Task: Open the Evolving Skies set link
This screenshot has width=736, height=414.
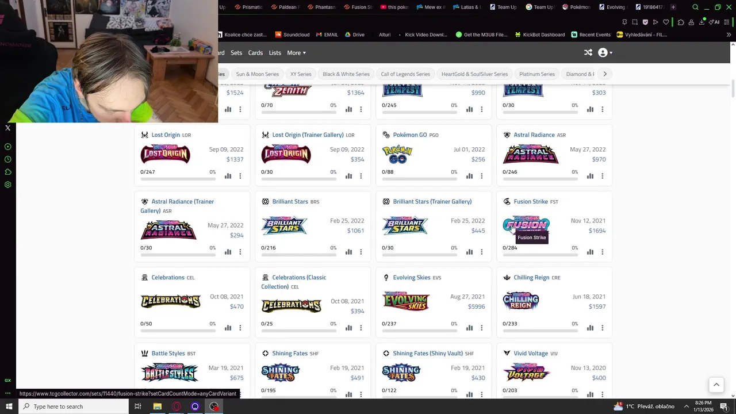Action: (412, 277)
